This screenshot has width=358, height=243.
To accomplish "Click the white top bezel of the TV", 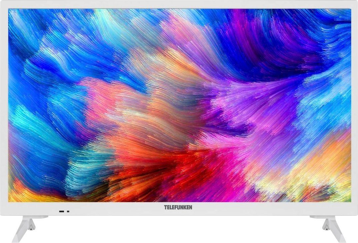I will pyautogui.click(x=179, y=5).
